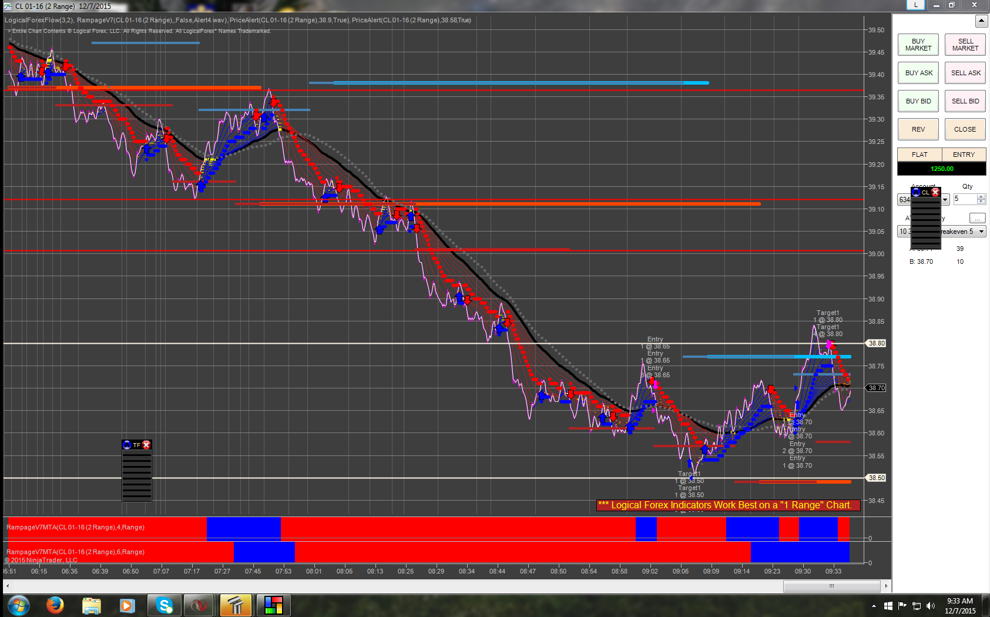
Task: Place order with BUY ASK
Action: [x=918, y=73]
